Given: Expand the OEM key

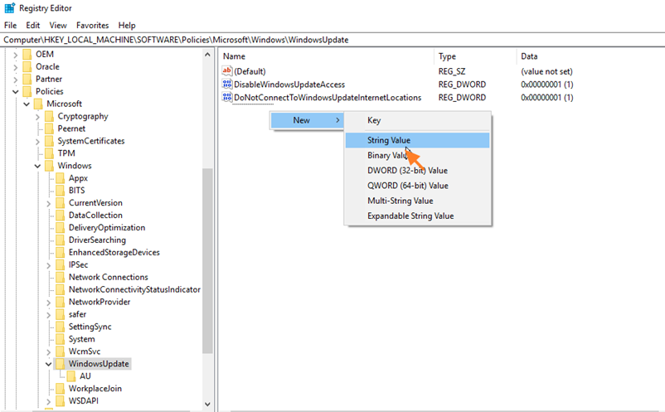Looking at the screenshot, I should pyautogui.click(x=15, y=55).
